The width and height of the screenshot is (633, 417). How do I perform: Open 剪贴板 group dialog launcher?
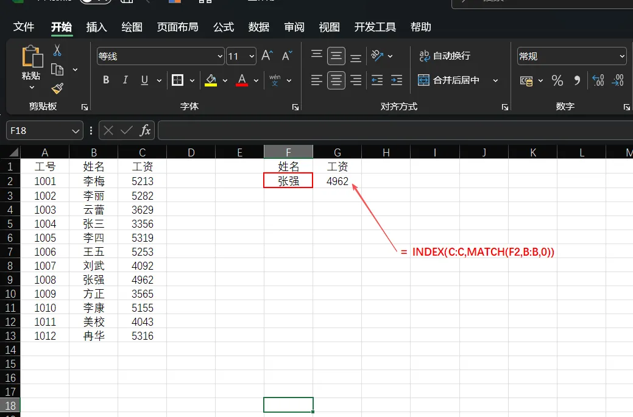[84, 107]
